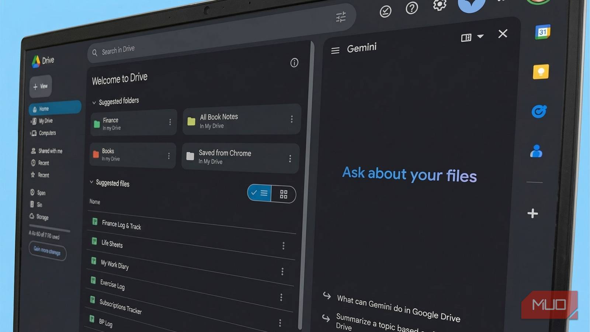Click the Gemini panel layout icon
The image size is (590, 332).
click(466, 38)
